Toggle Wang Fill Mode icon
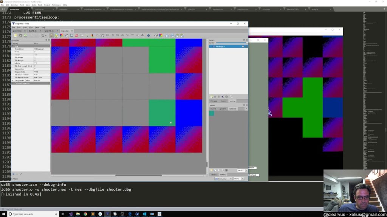387x217 pixels. click(x=161, y=35)
